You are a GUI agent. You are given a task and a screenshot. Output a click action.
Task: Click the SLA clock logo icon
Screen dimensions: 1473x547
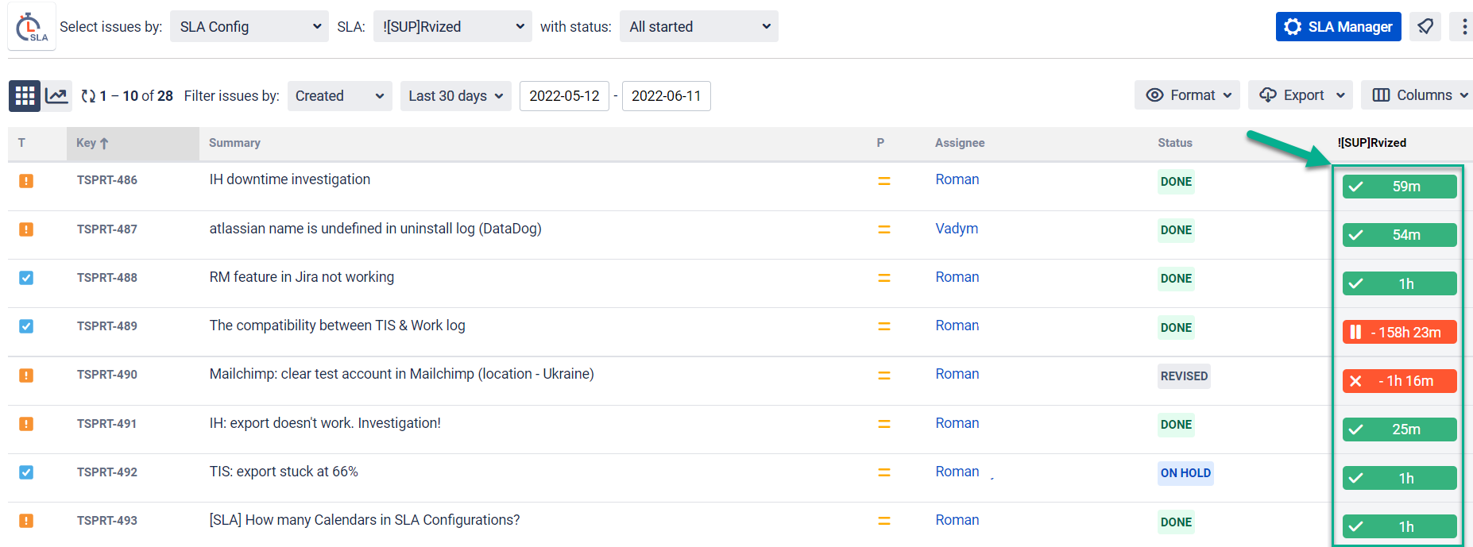click(32, 26)
